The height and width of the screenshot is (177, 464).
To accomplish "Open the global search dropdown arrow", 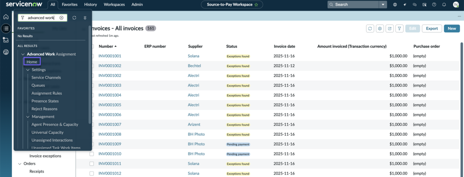I will click(383, 5).
